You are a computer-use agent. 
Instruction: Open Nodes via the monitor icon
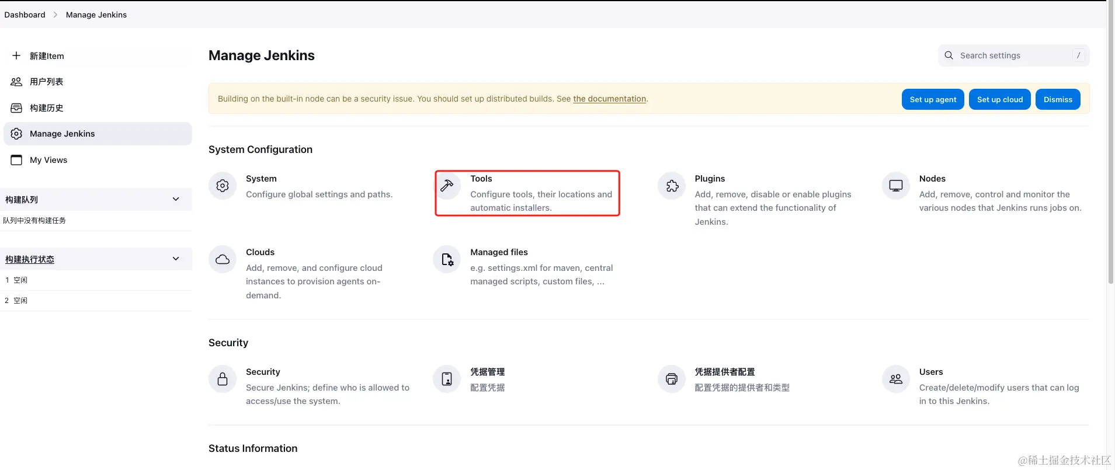(x=896, y=186)
